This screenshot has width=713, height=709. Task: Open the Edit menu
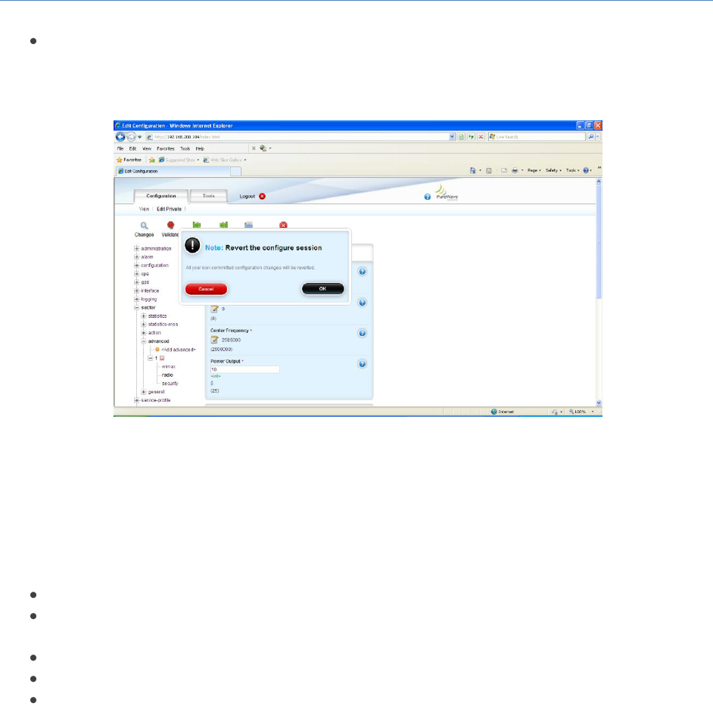pyautogui.click(x=132, y=148)
